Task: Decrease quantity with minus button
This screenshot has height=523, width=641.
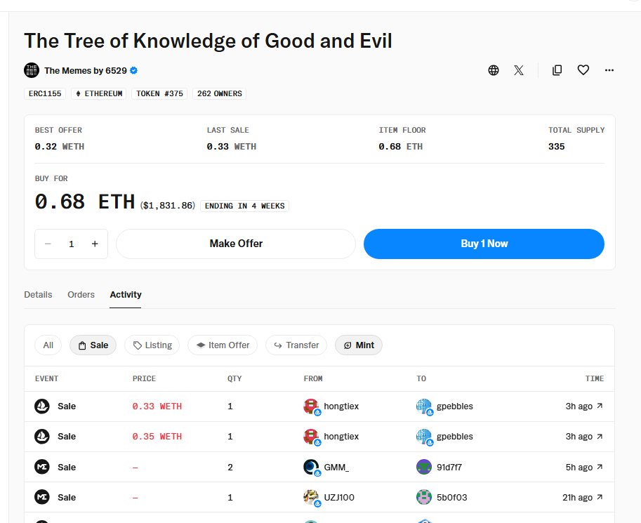Action: coord(48,244)
